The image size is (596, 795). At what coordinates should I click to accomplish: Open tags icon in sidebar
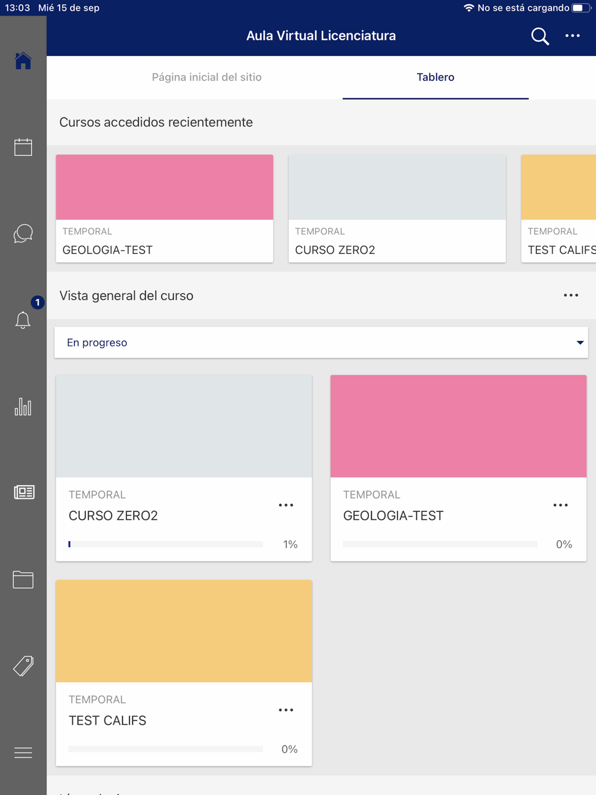pos(23,666)
